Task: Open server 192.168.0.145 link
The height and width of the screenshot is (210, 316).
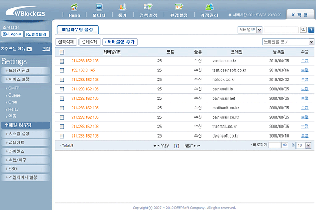Action: coord(83,70)
